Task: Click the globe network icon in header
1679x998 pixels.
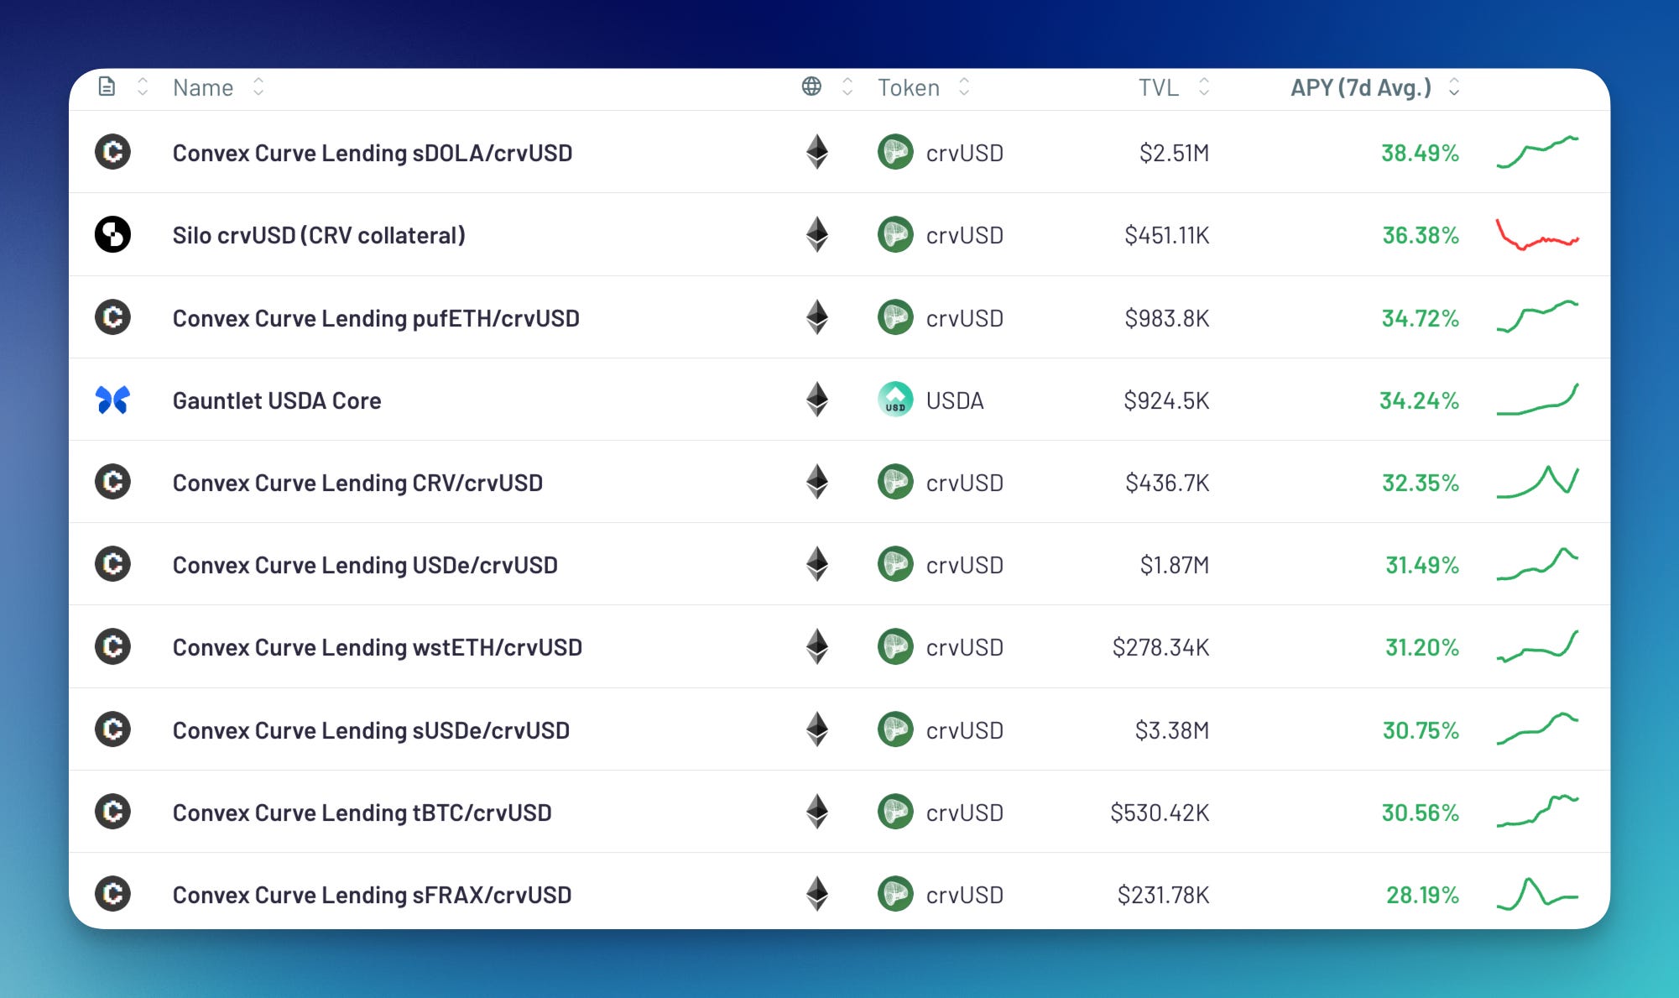Action: pyautogui.click(x=811, y=86)
